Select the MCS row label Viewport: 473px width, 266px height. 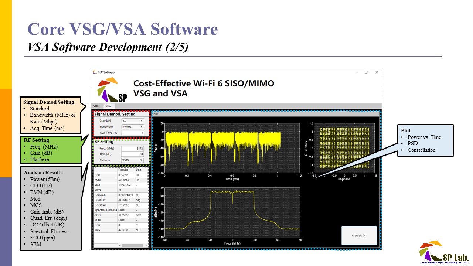pyautogui.click(x=106, y=190)
